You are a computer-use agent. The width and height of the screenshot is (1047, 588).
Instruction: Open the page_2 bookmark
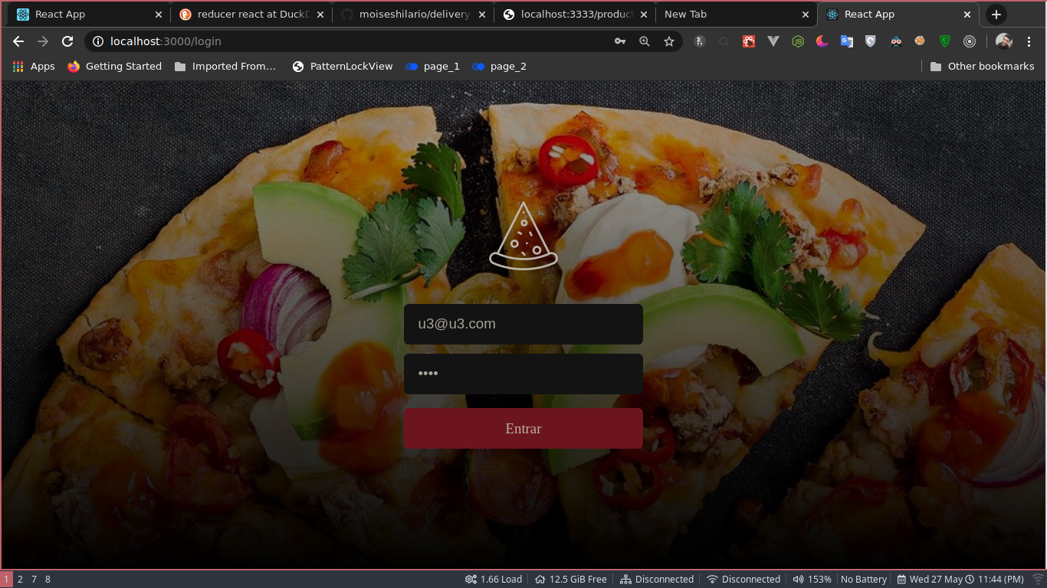click(x=499, y=67)
